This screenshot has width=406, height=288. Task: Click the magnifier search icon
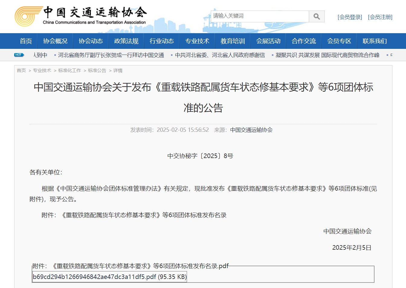[x=317, y=16]
